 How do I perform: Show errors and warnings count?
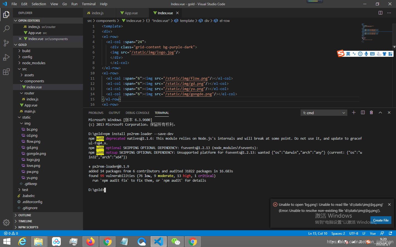[x=11, y=233]
